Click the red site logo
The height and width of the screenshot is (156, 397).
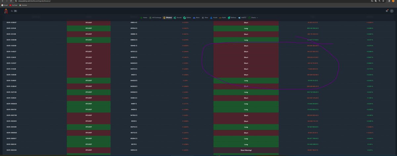point(6,11)
